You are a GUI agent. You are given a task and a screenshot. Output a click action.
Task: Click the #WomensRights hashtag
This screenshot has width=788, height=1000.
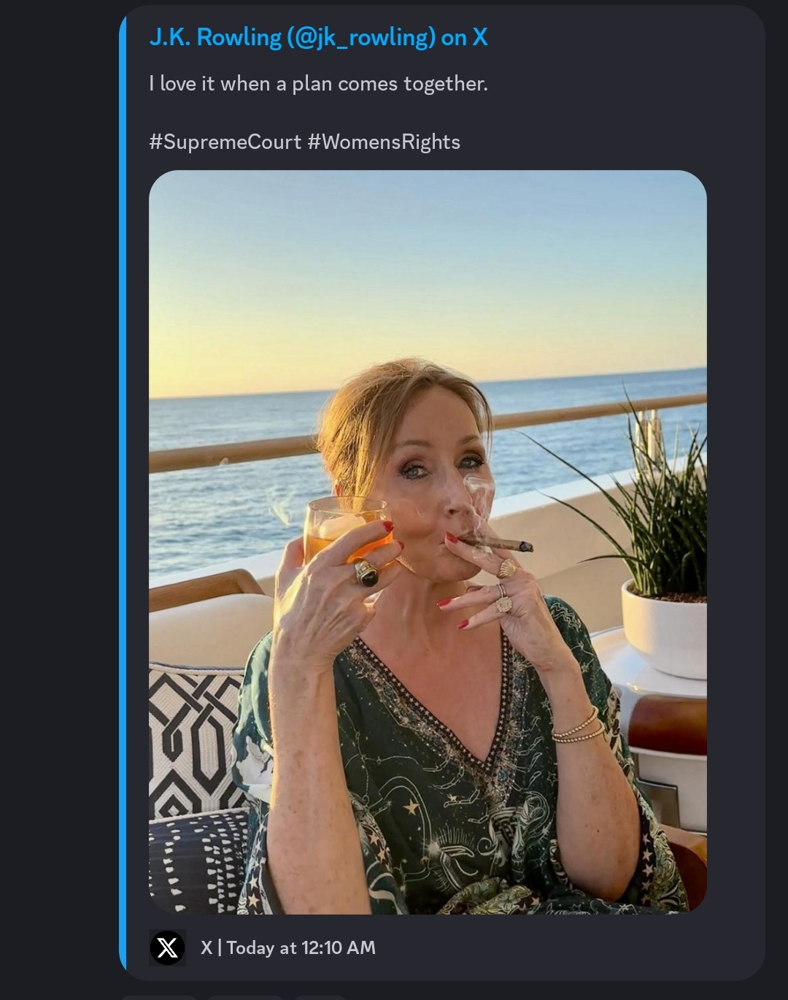[x=384, y=142]
